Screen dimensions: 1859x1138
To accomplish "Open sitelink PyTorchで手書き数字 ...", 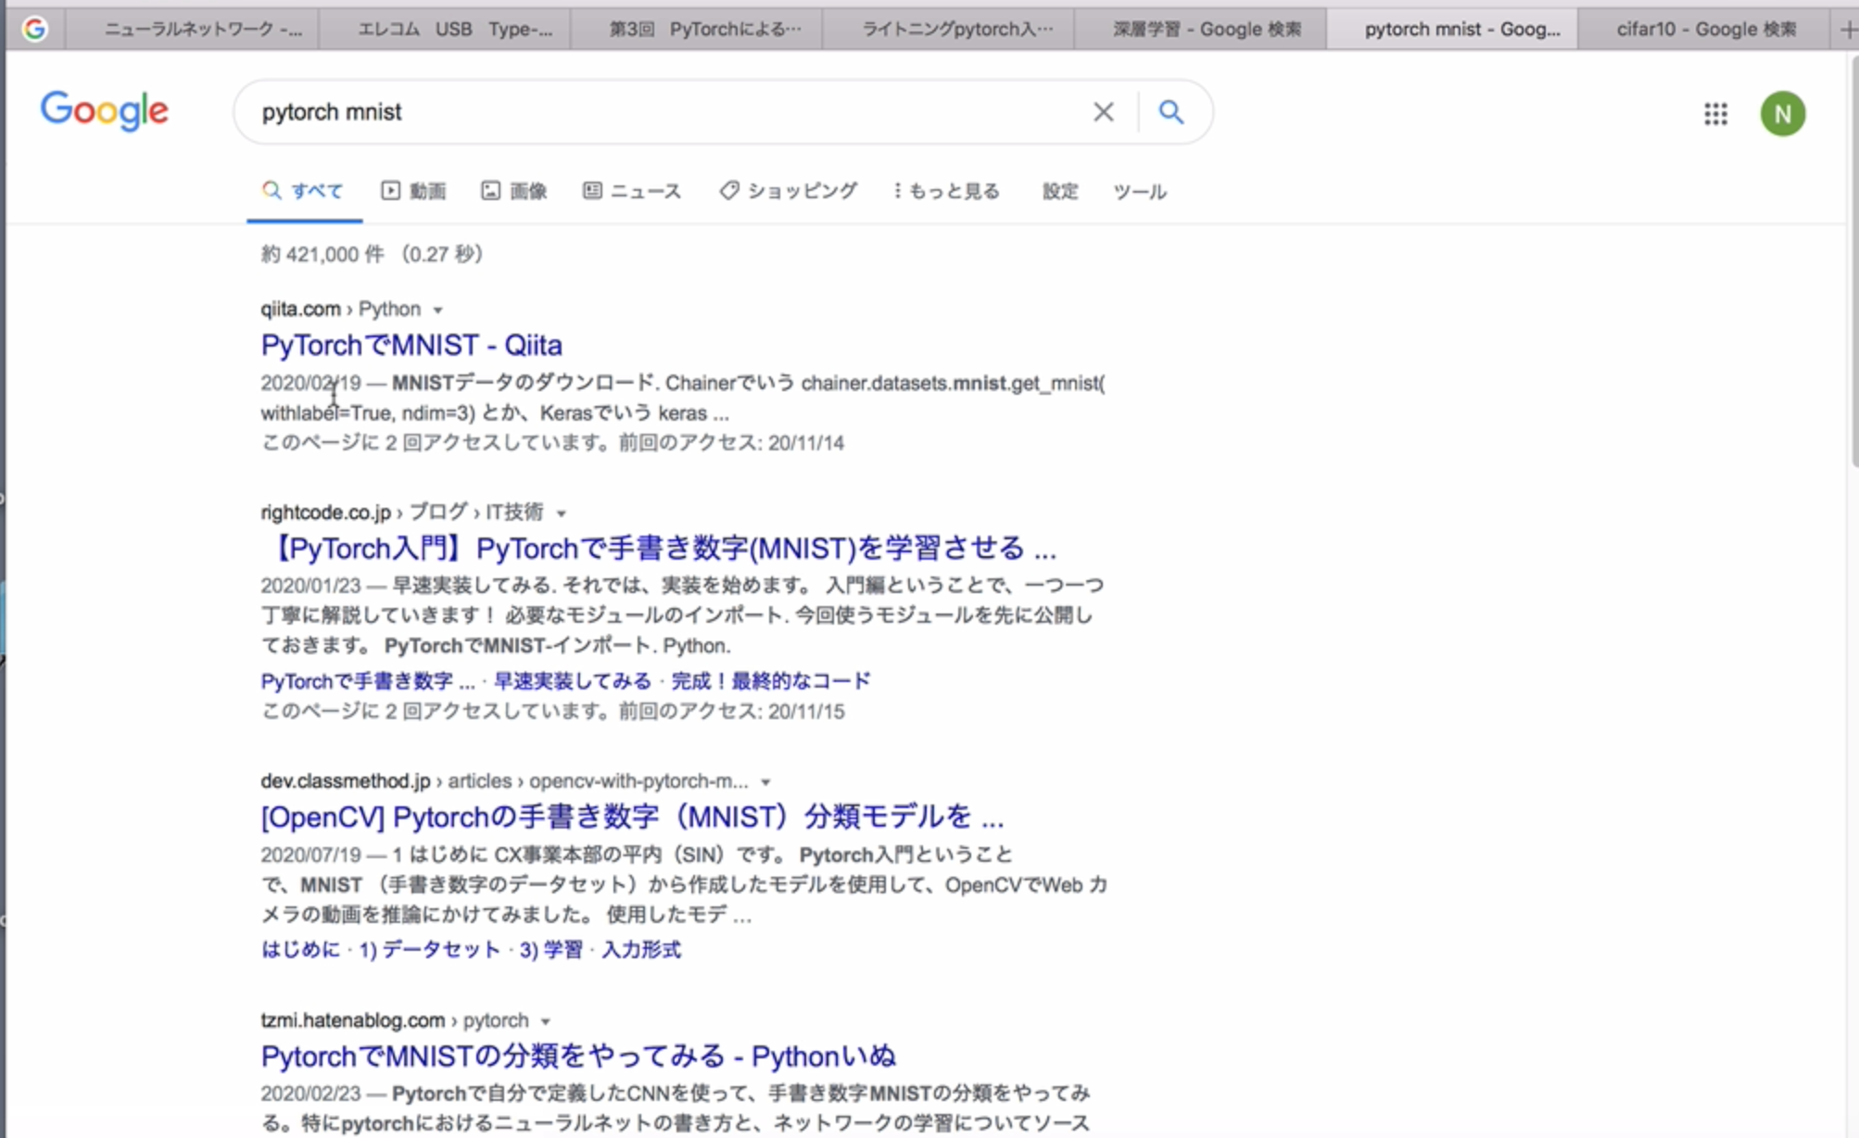I will coord(368,681).
